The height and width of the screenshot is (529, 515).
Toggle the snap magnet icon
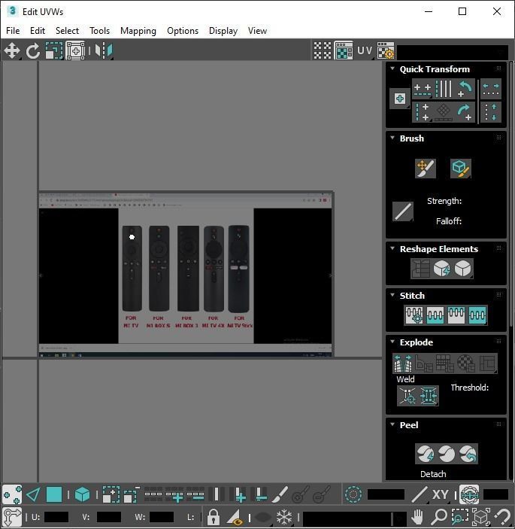[x=503, y=516]
